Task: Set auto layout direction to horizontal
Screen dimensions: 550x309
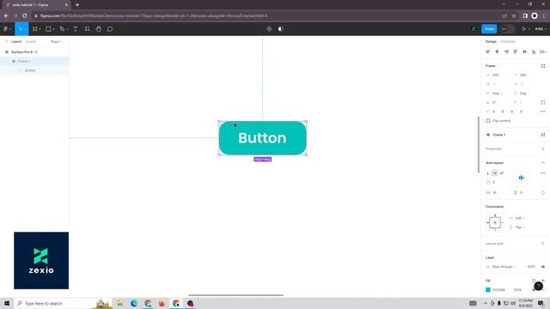Action: 495,173
